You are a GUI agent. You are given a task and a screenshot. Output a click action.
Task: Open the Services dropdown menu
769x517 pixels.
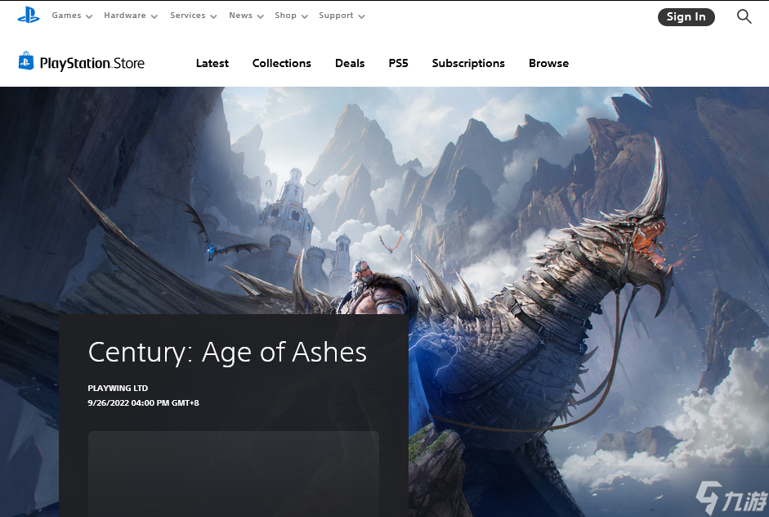[x=193, y=16]
